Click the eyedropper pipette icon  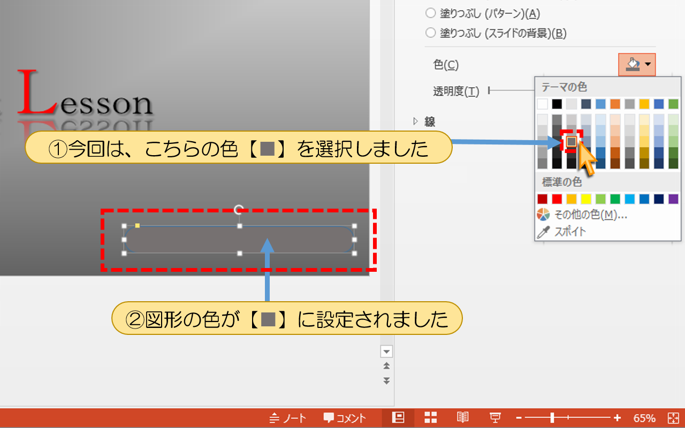point(543,232)
